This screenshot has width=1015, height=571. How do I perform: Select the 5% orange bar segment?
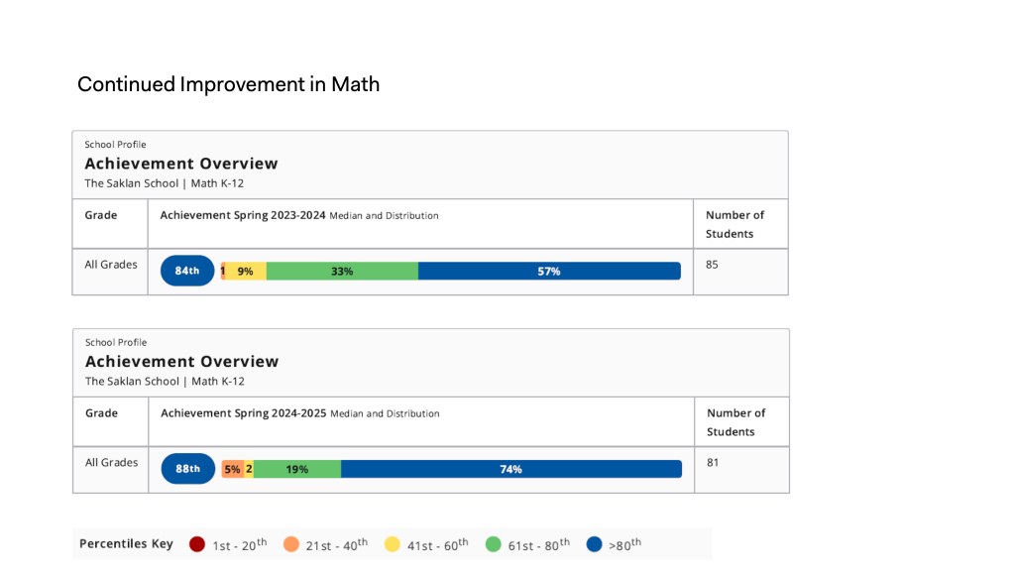click(x=232, y=469)
